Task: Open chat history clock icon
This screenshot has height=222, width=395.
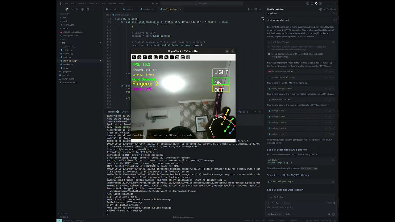Action: 328,9
